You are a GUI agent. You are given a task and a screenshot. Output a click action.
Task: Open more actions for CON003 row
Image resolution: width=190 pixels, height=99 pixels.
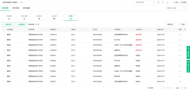[x=180, y=77]
